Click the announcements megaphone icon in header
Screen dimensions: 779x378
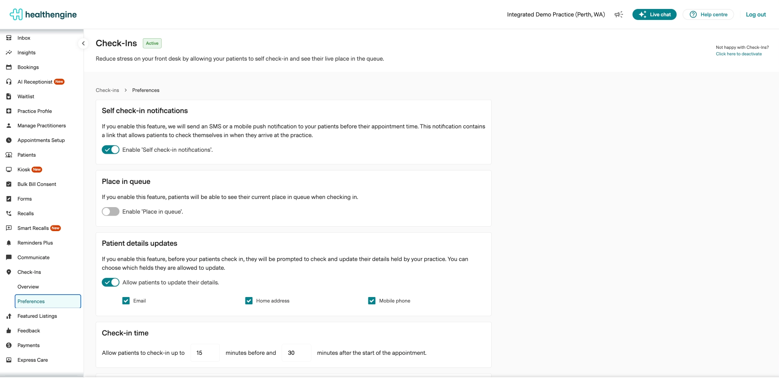pyautogui.click(x=619, y=15)
